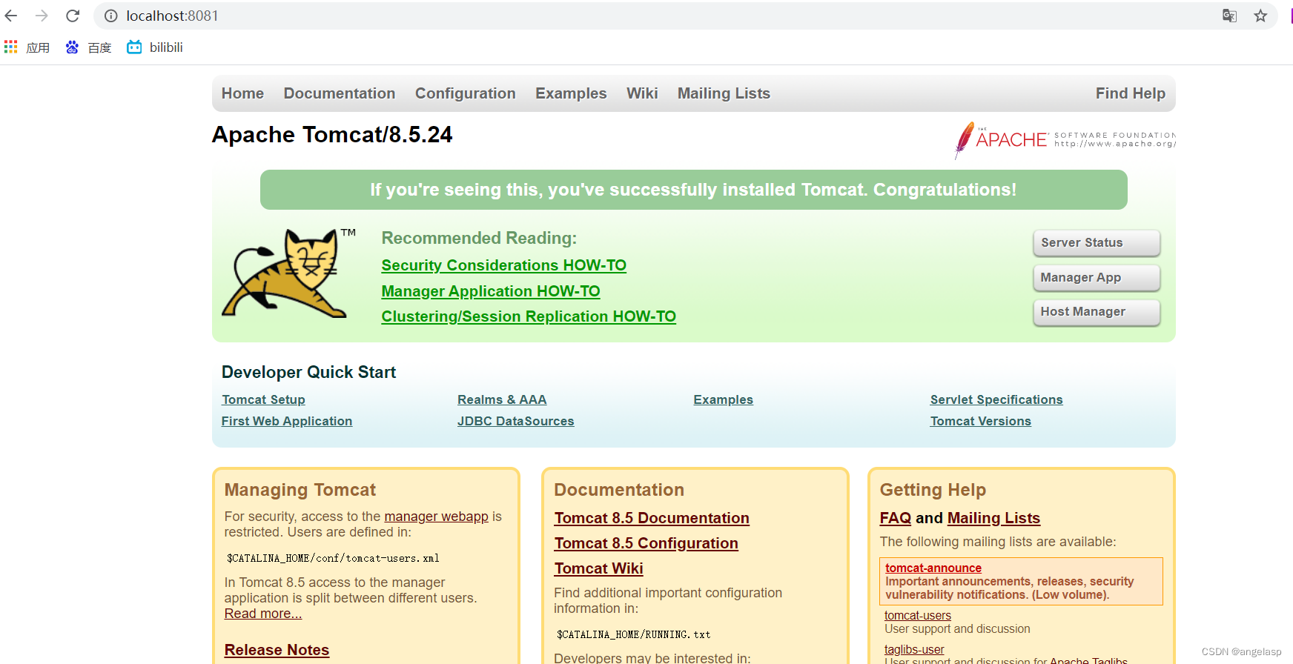1293x664 pixels.
Task: Click the Apache Software Foundation logo
Action: 1065,139
